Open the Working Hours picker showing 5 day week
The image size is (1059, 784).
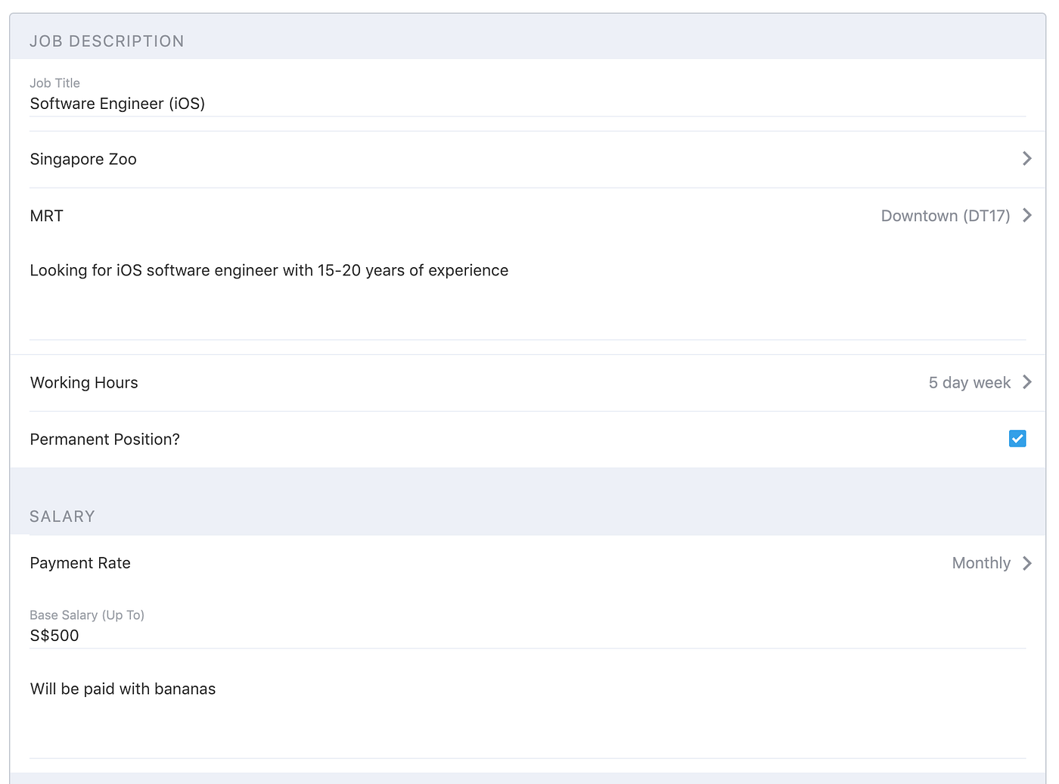tap(529, 382)
